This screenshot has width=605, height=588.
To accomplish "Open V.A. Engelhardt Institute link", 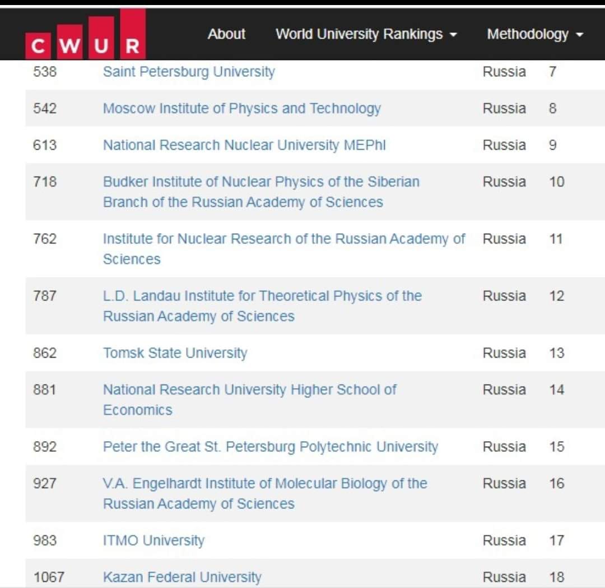I will [x=264, y=484].
